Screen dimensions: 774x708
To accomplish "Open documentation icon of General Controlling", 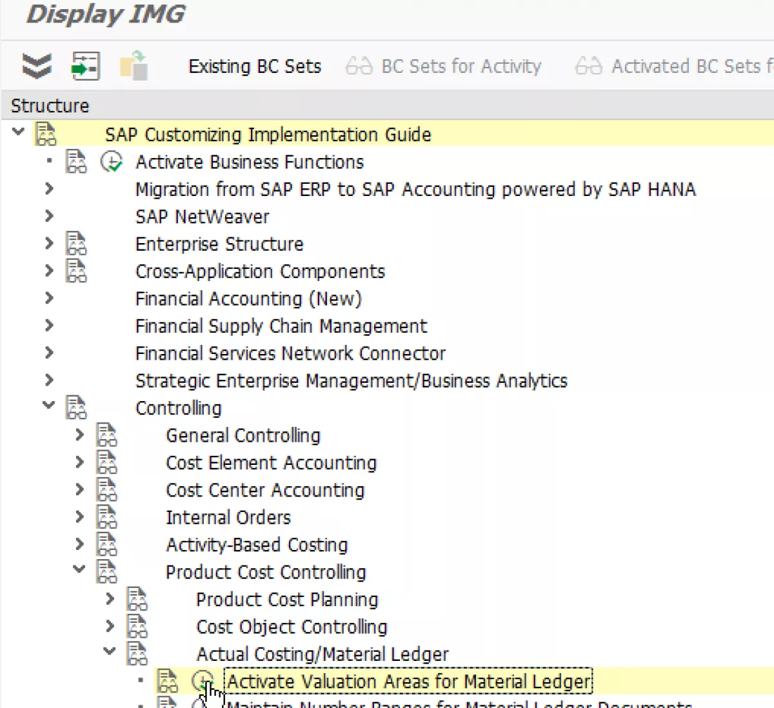I will click(106, 435).
